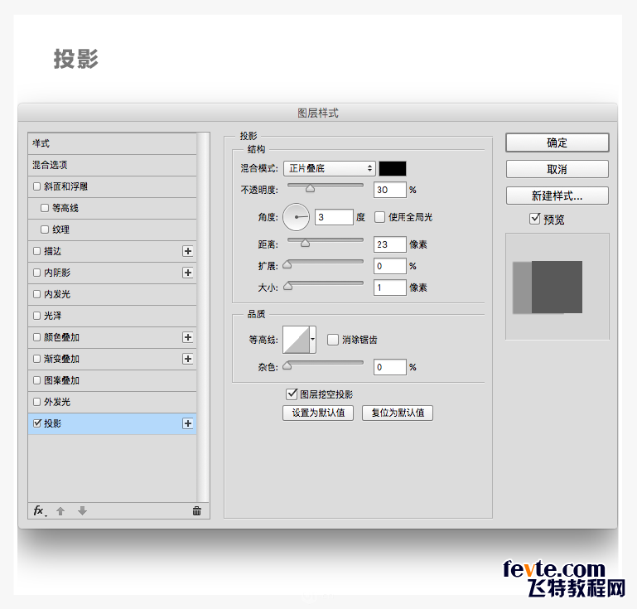Toggle the 使用全局光 checkbox
The image size is (637, 609).
tap(380, 217)
